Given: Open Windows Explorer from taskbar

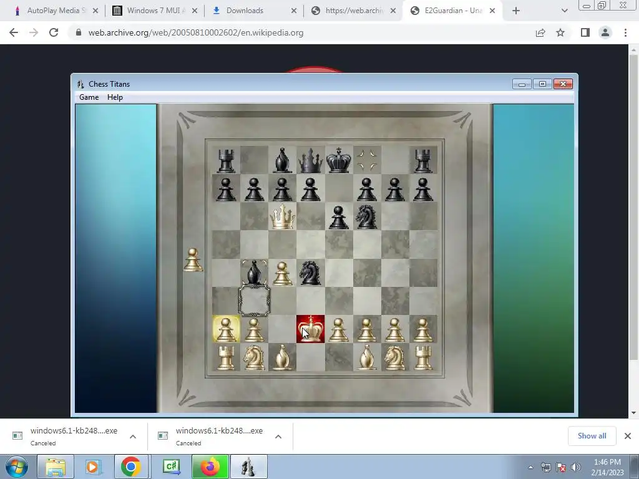Looking at the screenshot, I should pos(56,467).
